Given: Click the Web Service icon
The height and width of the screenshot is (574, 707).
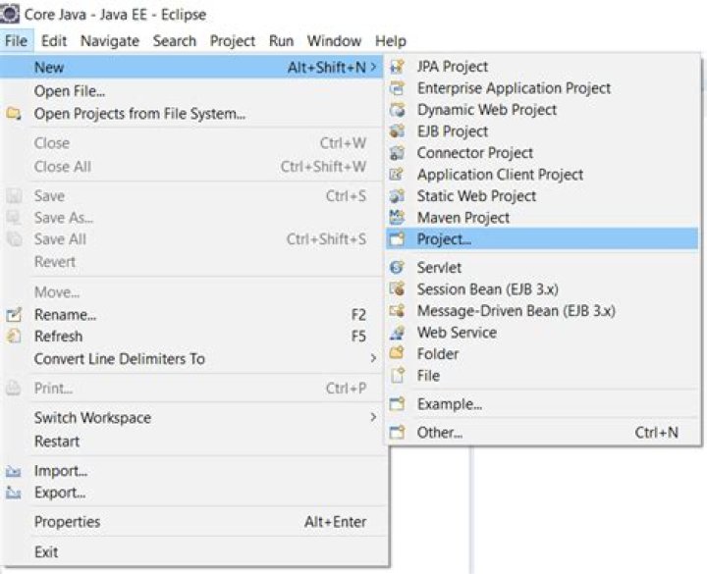Looking at the screenshot, I should click(398, 333).
